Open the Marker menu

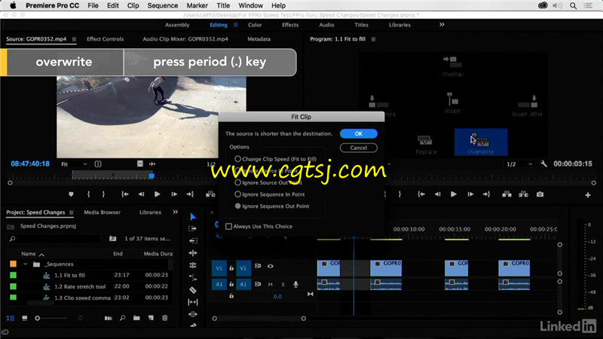pyautogui.click(x=197, y=6)
